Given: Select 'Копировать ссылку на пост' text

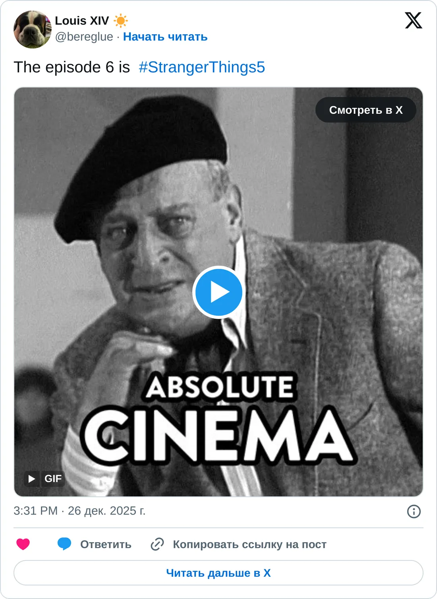Looking at the screenshot, I should tap(249, 545).
